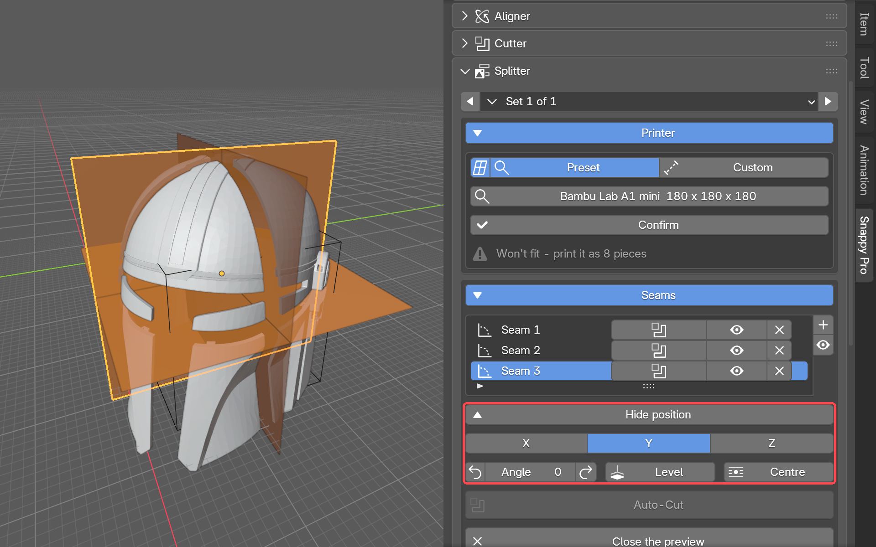
Task: Add a new seam with plus
Action: click(x=823, y=325)
